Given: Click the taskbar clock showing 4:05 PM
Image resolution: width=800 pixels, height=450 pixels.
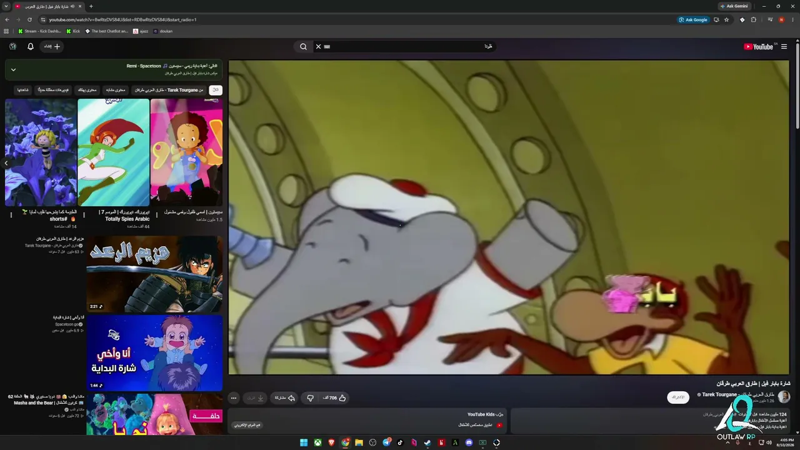Looking at the screenshot, I should (x=784, y=442).
